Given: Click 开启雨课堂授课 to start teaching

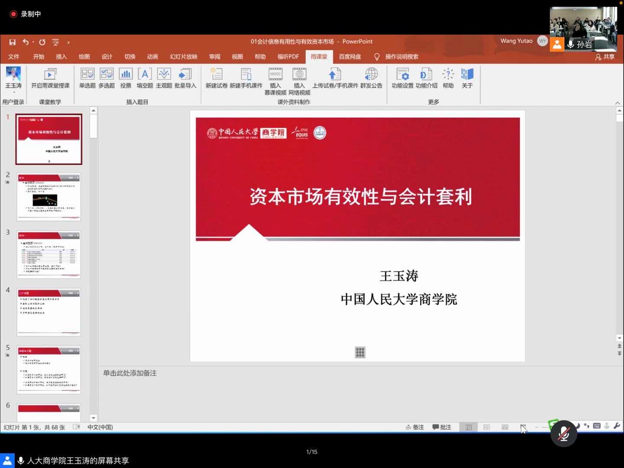Looking at the screenshot, I should [x=50, y=78].
